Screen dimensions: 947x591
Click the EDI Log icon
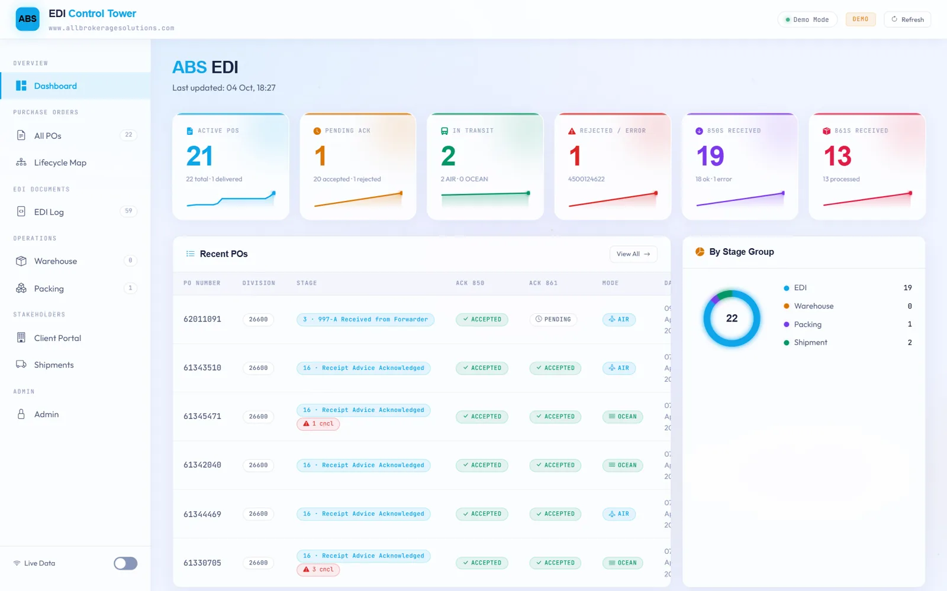point(21,212)
